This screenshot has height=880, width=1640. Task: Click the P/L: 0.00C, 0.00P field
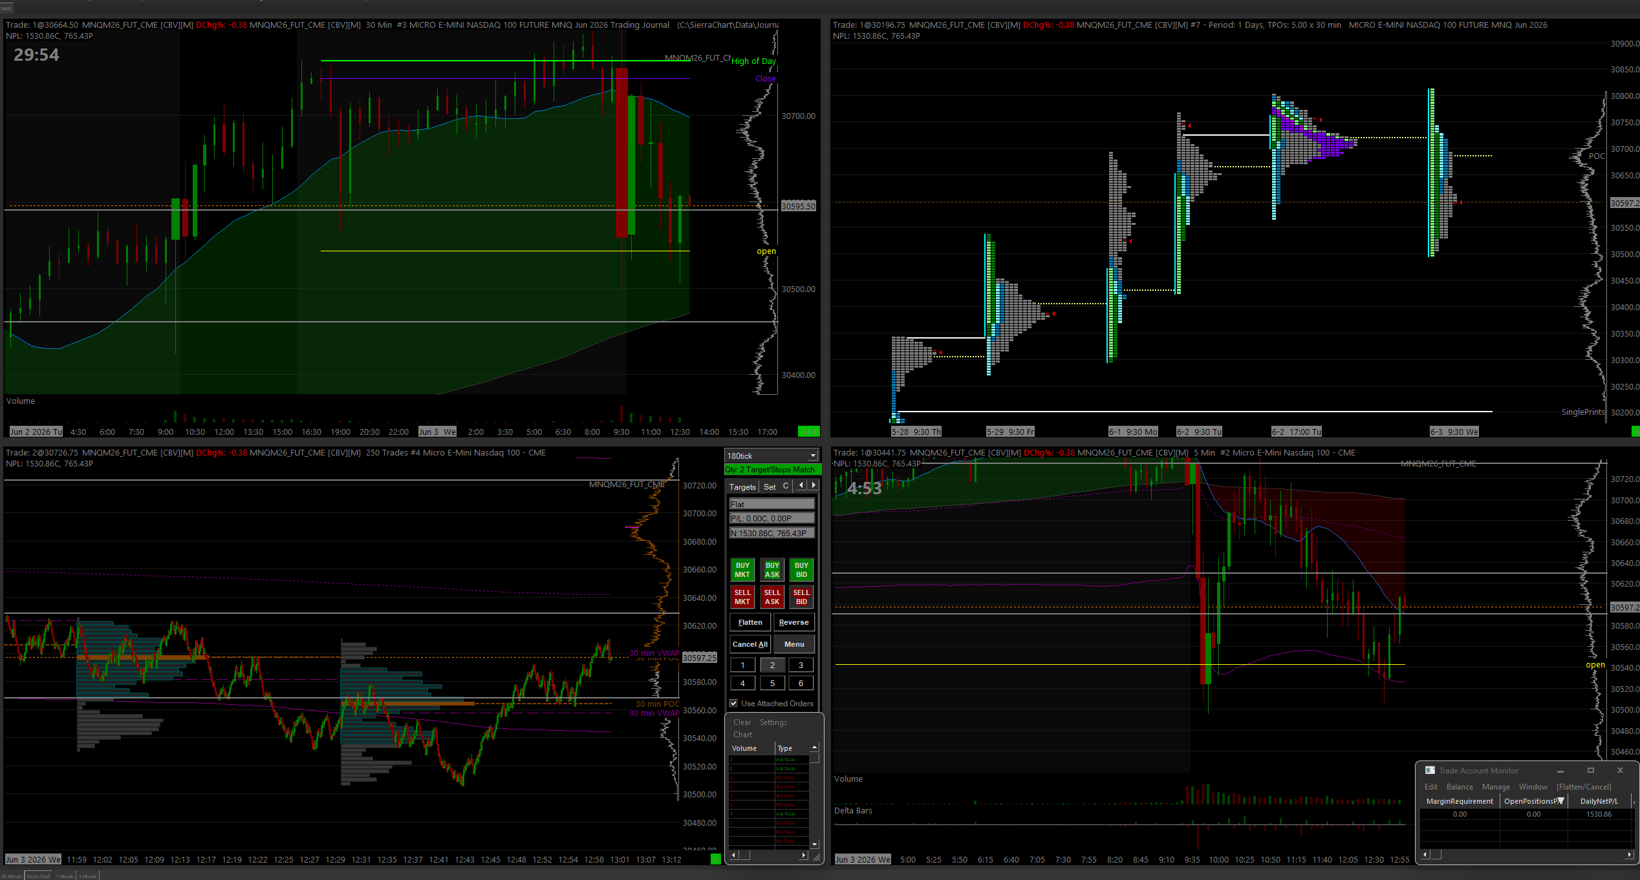(x=771, y=518)
